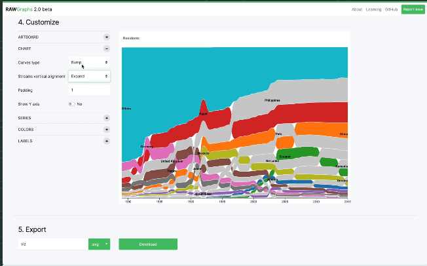The width and height of the screenshot is (427, 266).
Task: Expand the SERIES section plus icon
Action: [107, 118]
